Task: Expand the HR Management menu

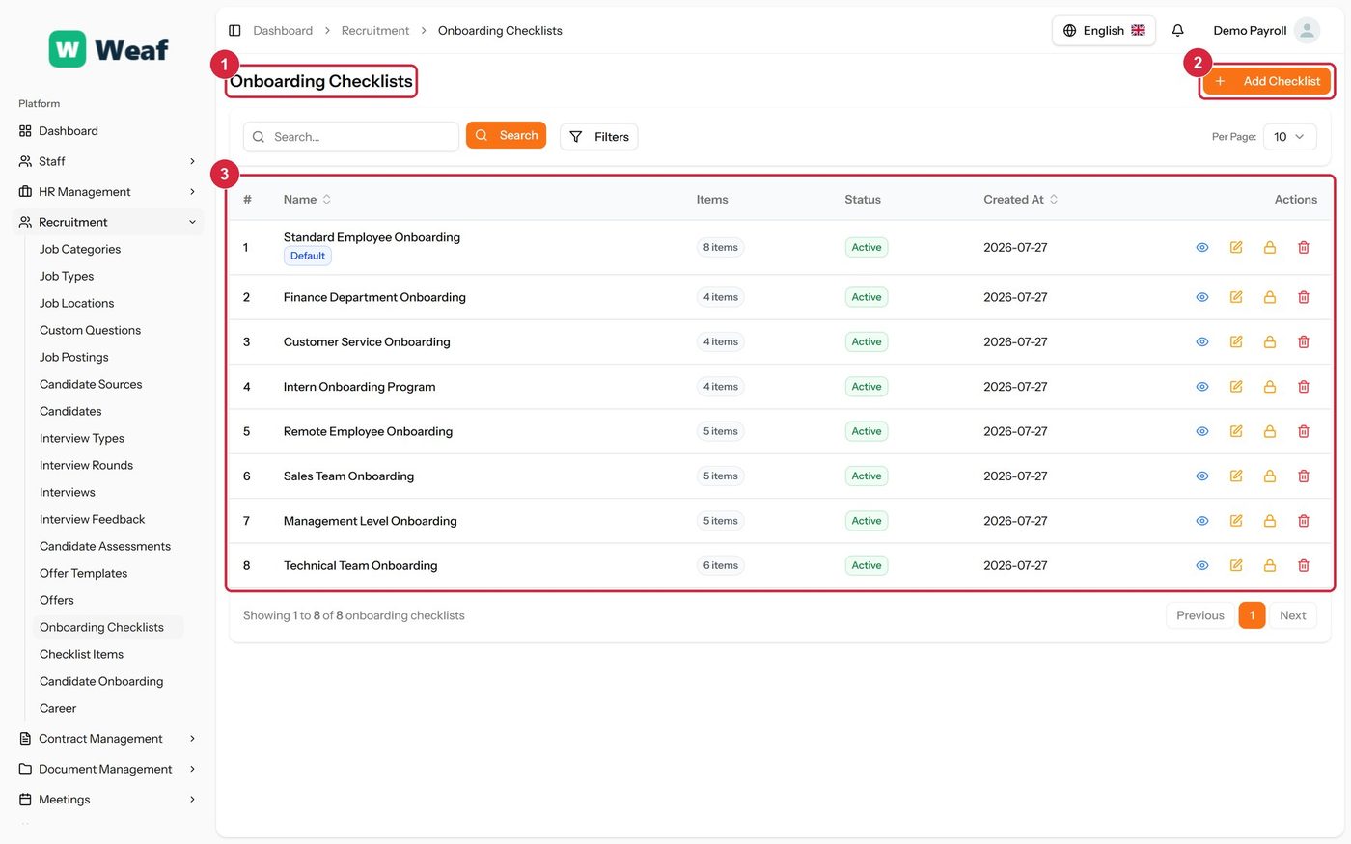Action: 108,192
